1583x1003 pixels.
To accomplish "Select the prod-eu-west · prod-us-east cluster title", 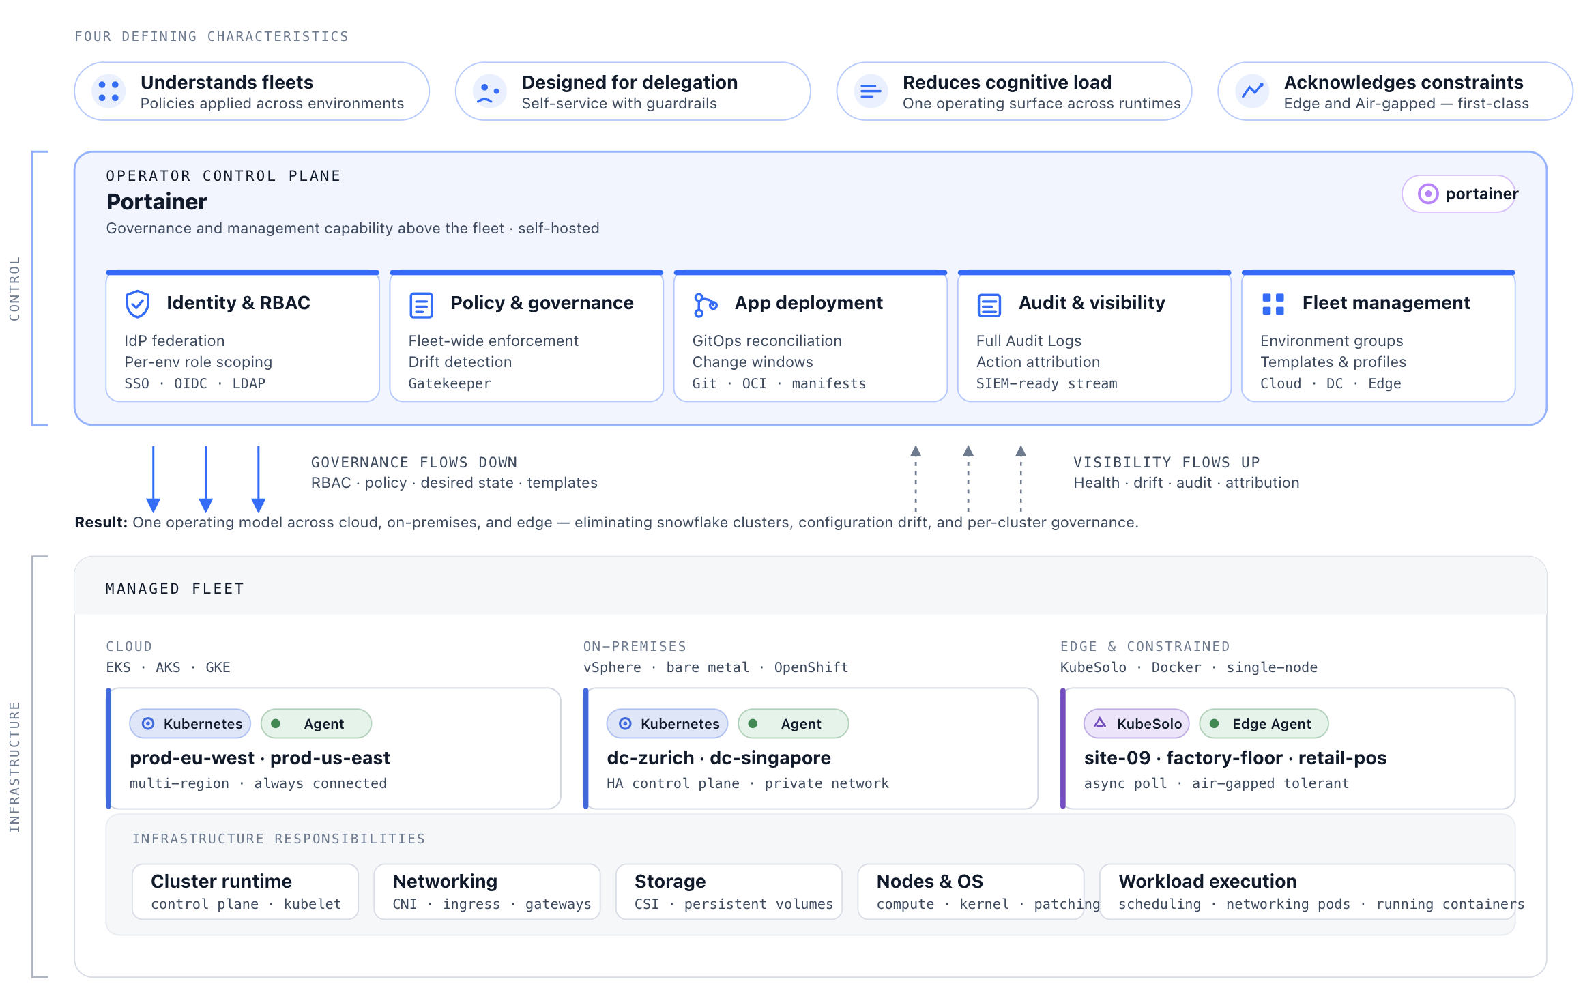I will [260, 758].
